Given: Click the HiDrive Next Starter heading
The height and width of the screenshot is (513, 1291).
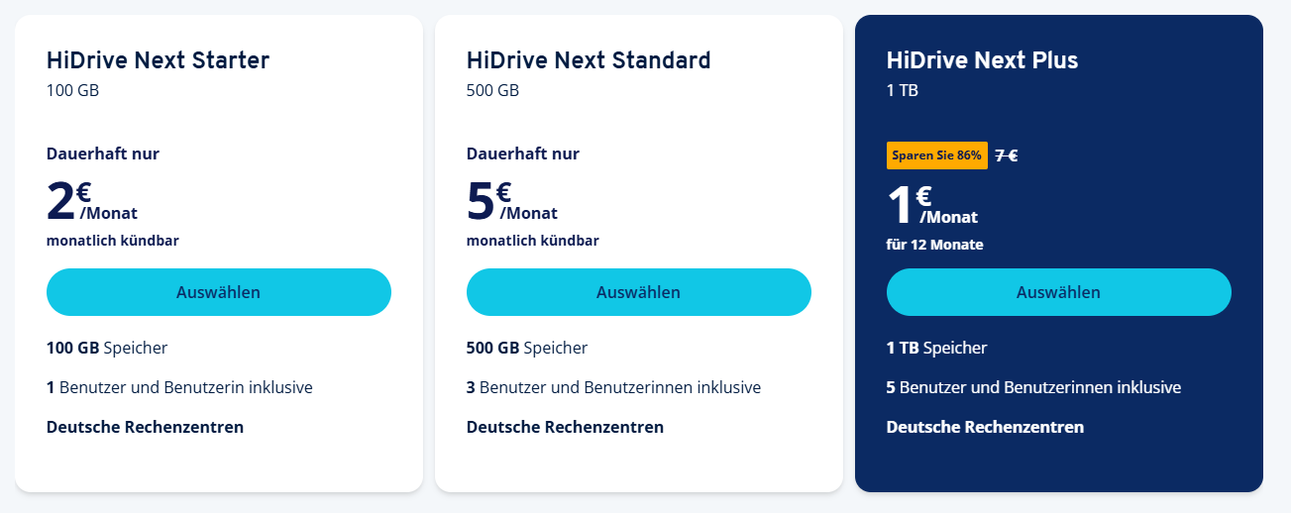Looking at the screenshot, I should point(158,60).
